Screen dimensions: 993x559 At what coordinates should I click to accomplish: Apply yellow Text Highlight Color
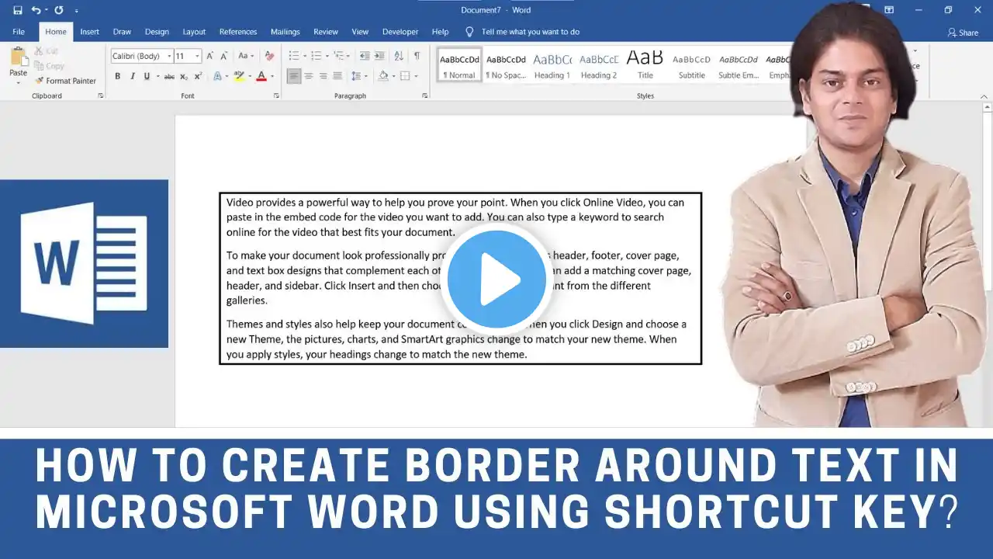(239, 76)
